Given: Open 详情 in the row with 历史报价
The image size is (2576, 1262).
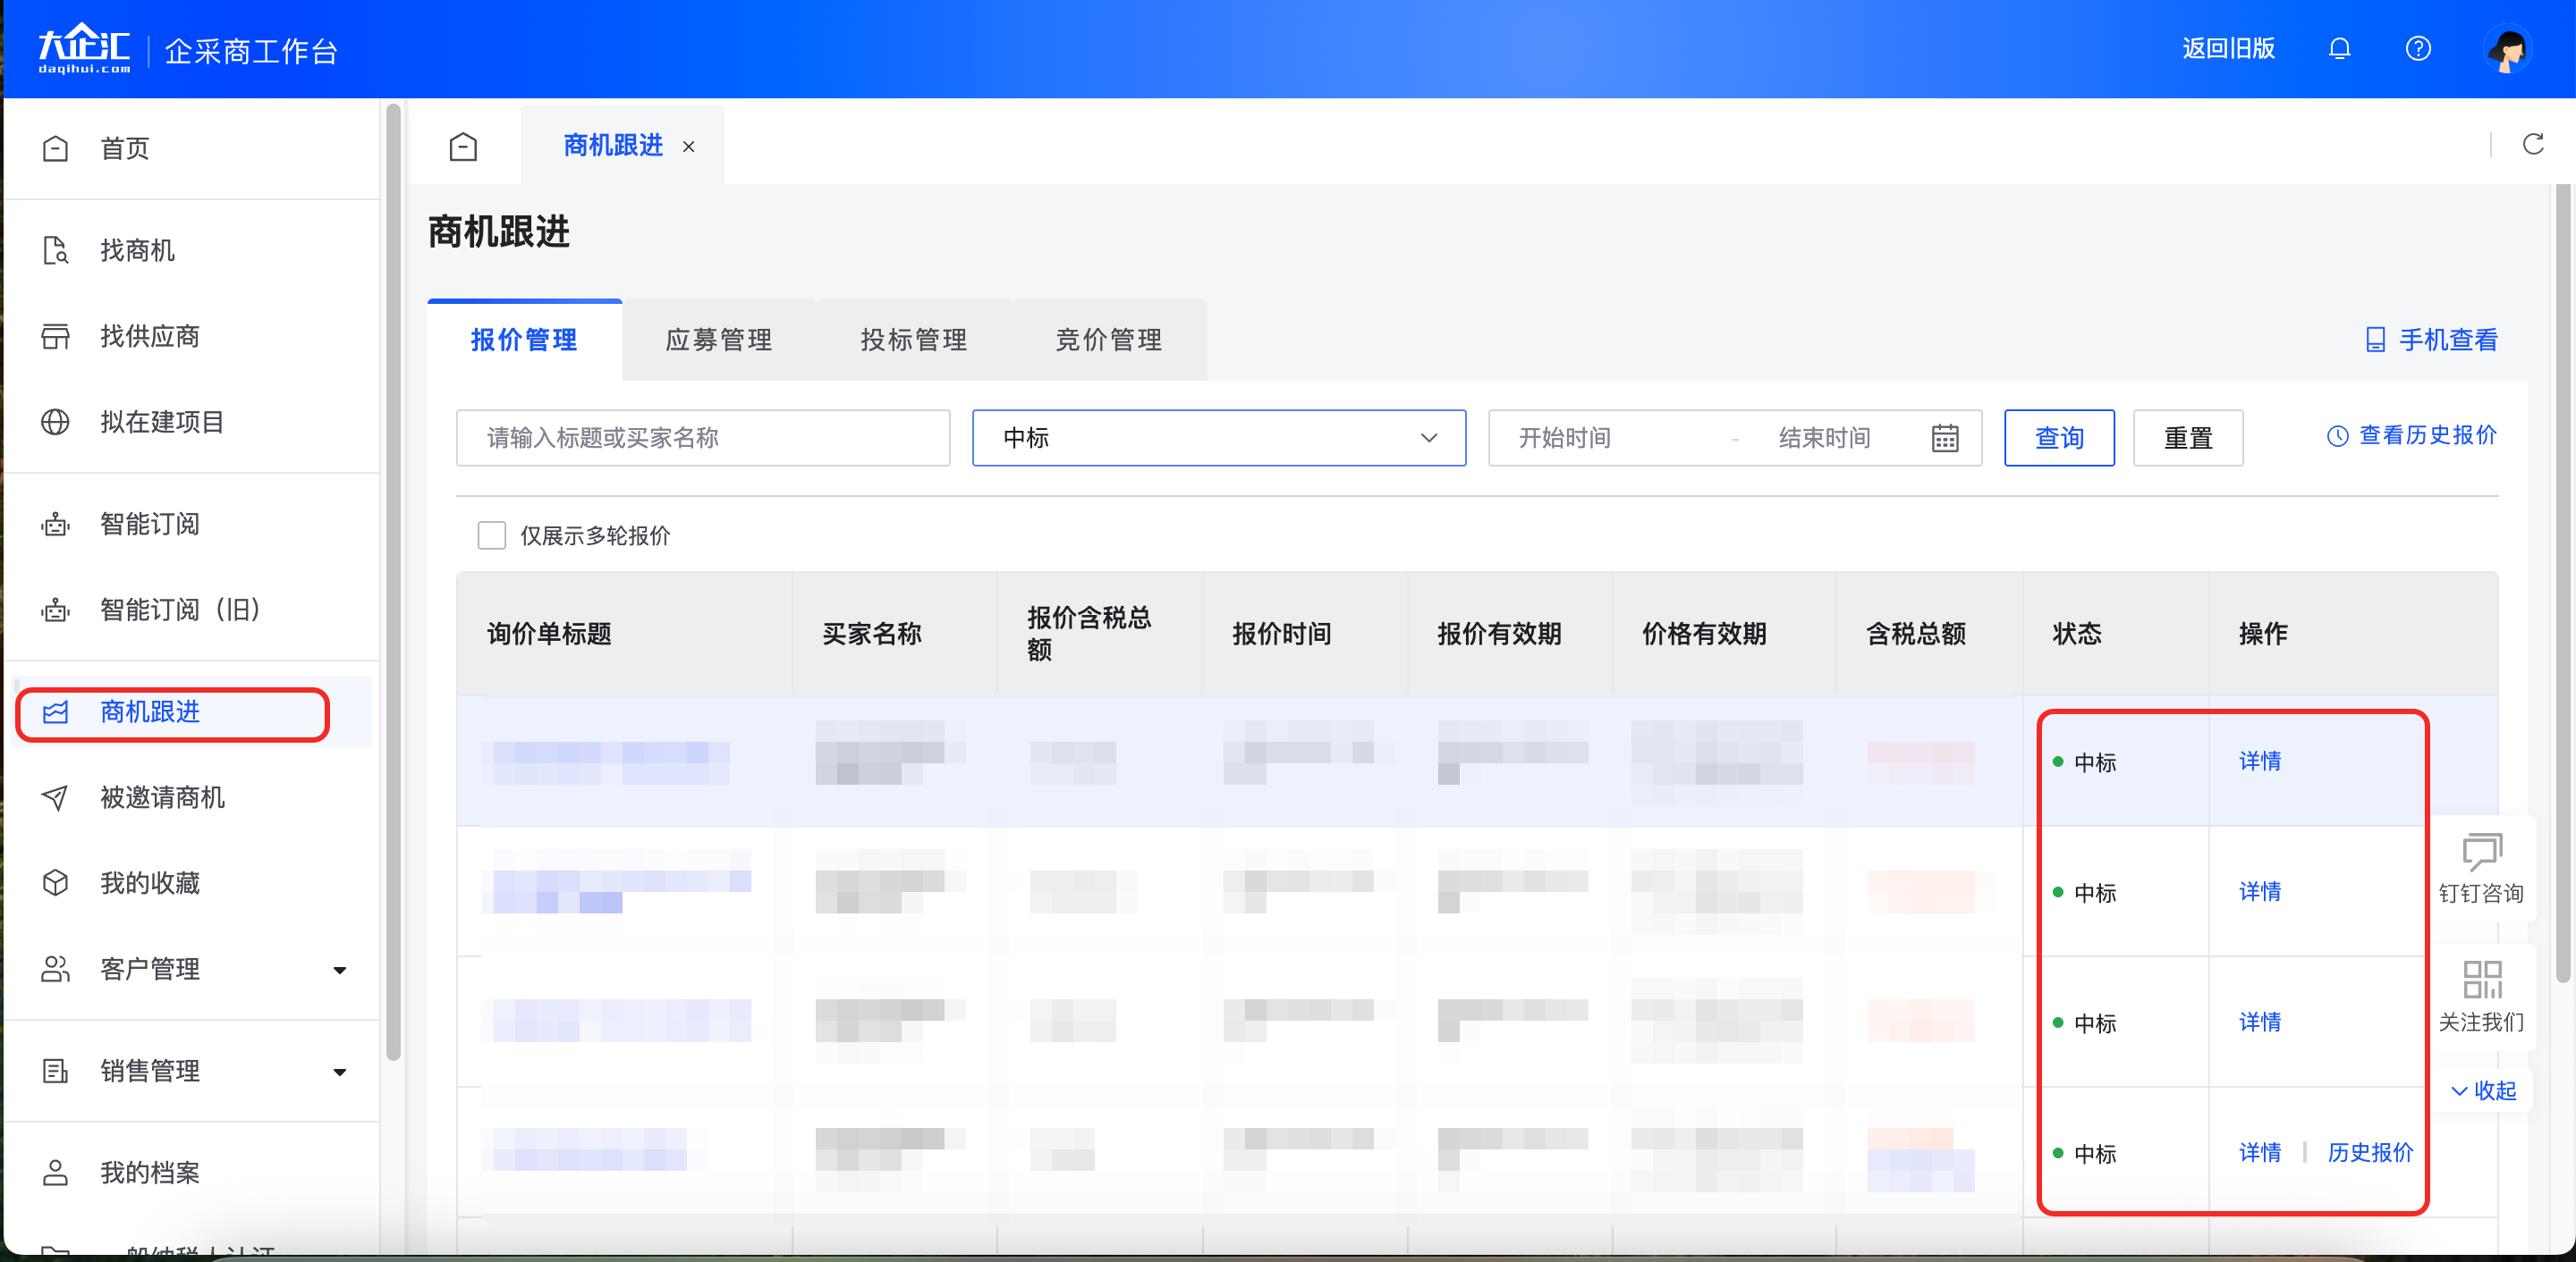Looking at the screenshot, I should [x=2260, y=1153].
